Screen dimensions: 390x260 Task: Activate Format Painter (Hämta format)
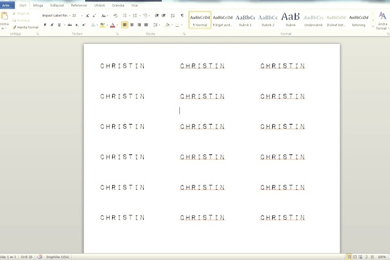tap(26, 27)
